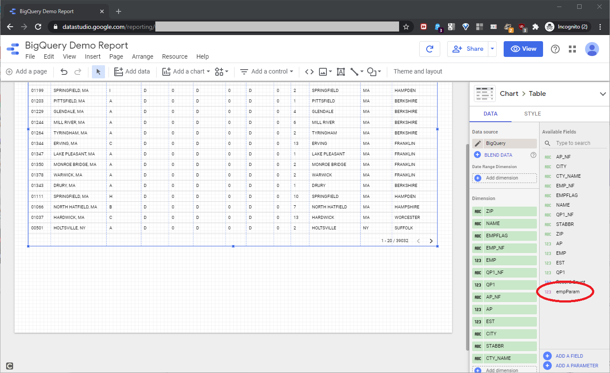Undo the last action
The height and width of the screenshot is (373, 610).
(x=64, y=71)
